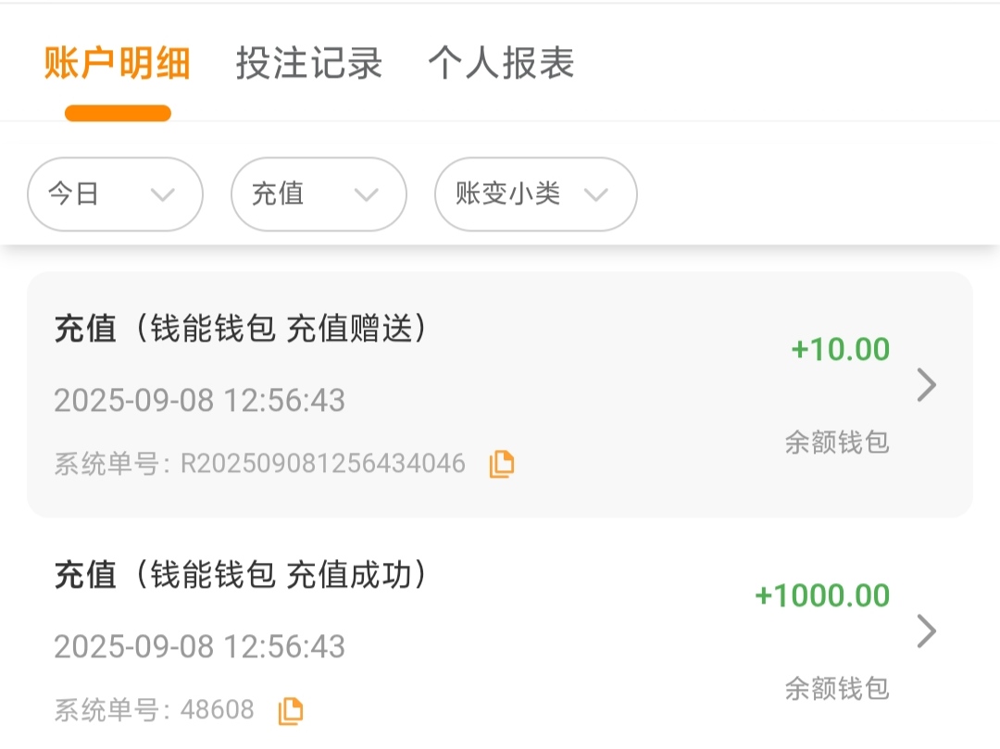Switch to the 投注记录 tab

point(309,63)
